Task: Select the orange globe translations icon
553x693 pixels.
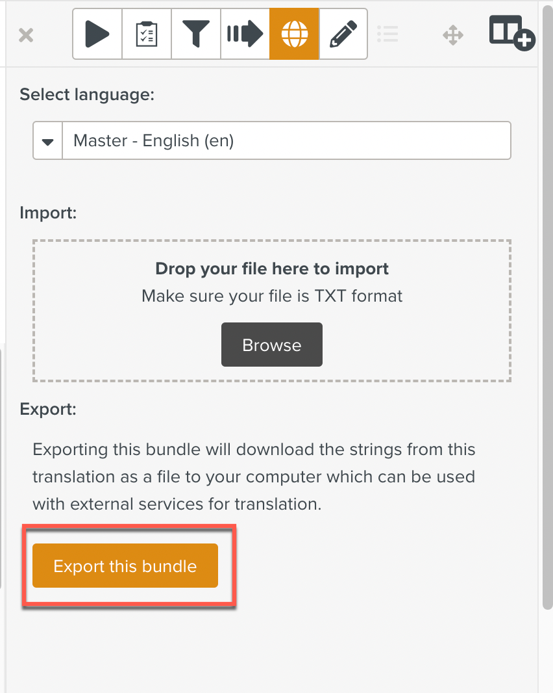Action: click(294, 33)
